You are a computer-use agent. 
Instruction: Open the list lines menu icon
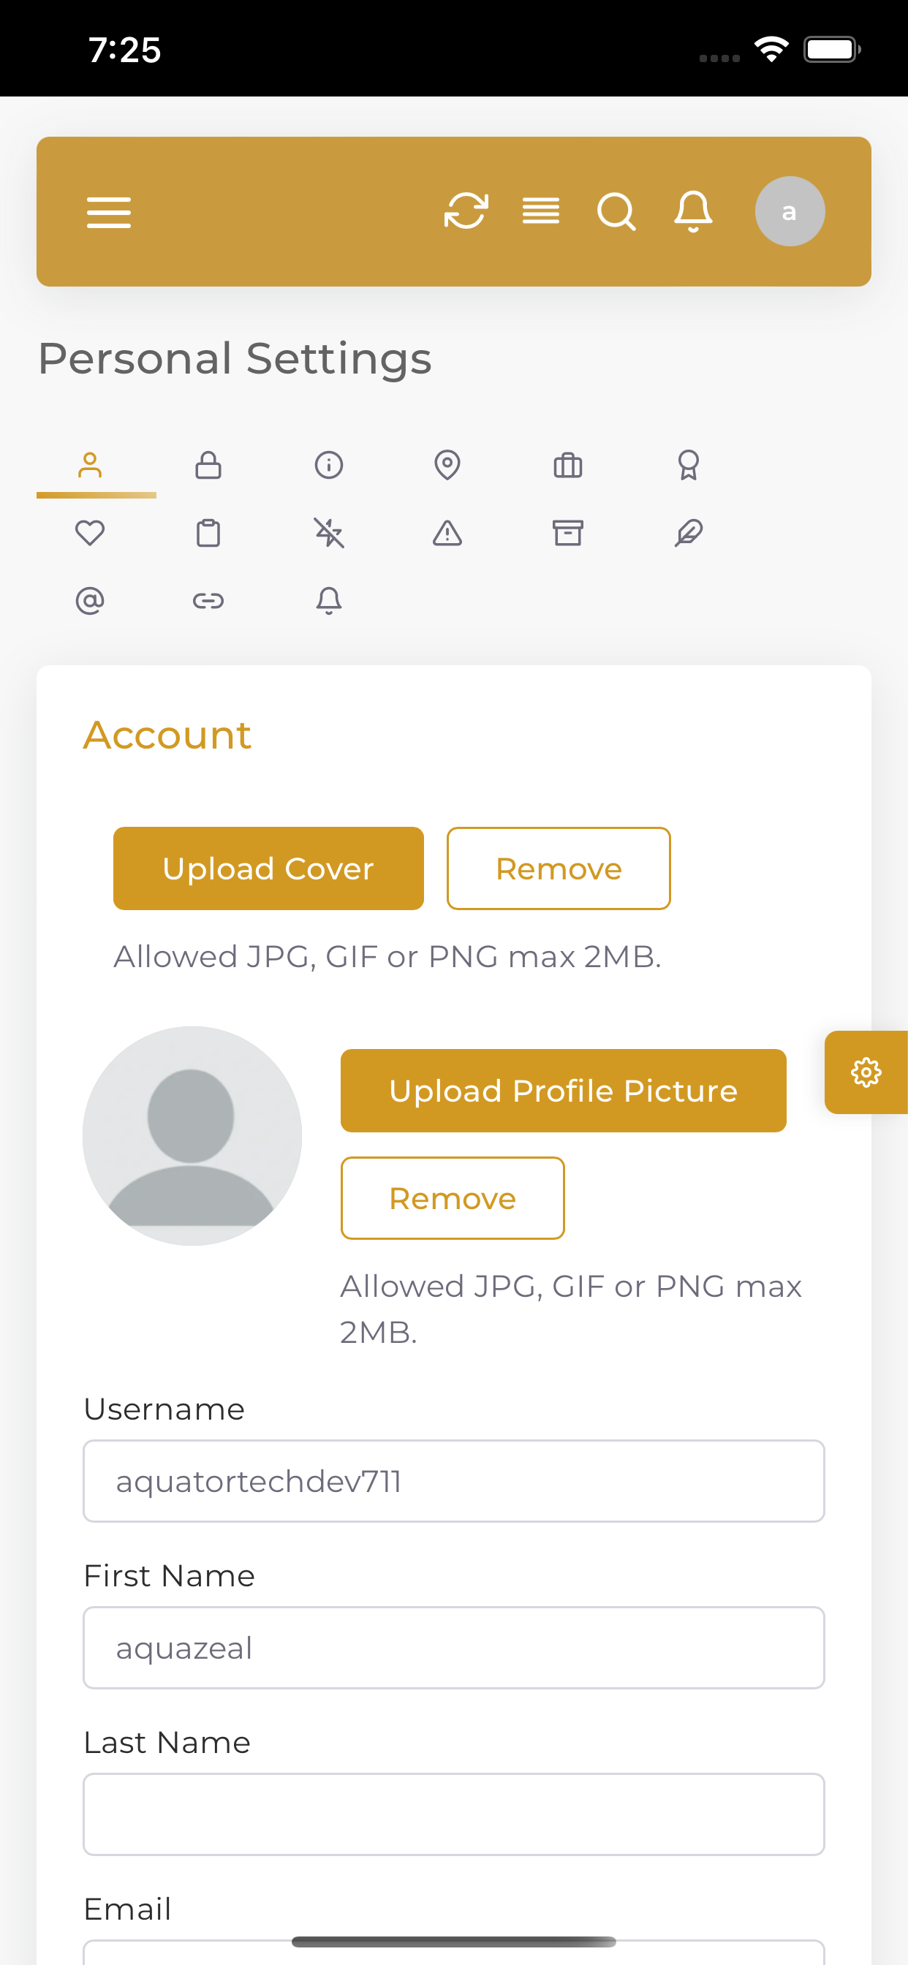coord(541,211)
